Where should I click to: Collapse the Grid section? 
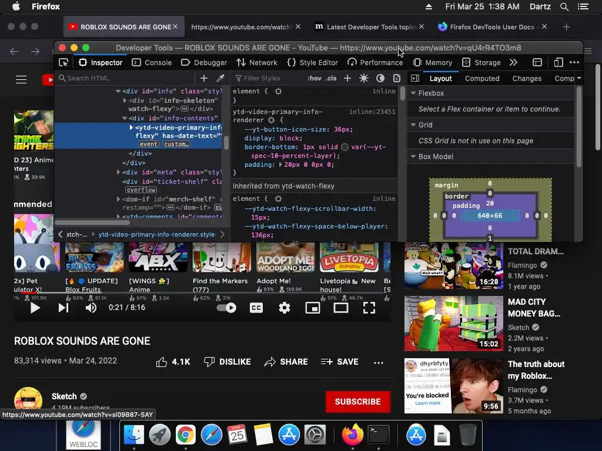coord(413,124)
